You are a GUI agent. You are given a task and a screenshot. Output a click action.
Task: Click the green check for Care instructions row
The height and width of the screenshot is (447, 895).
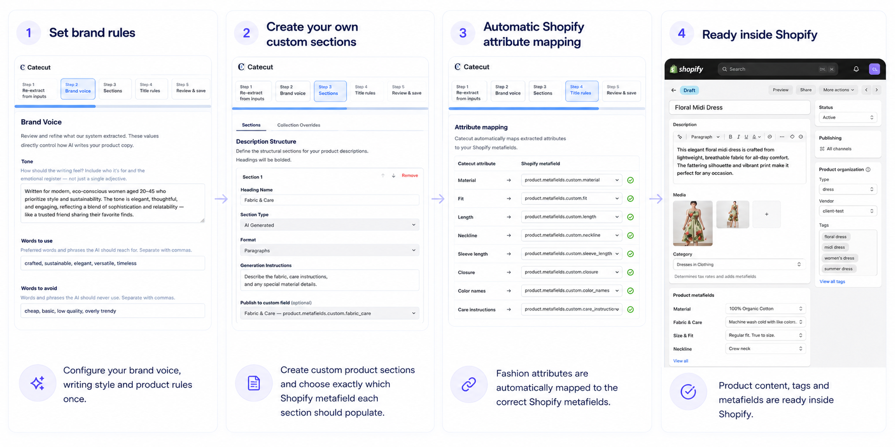tap(630, 309)
